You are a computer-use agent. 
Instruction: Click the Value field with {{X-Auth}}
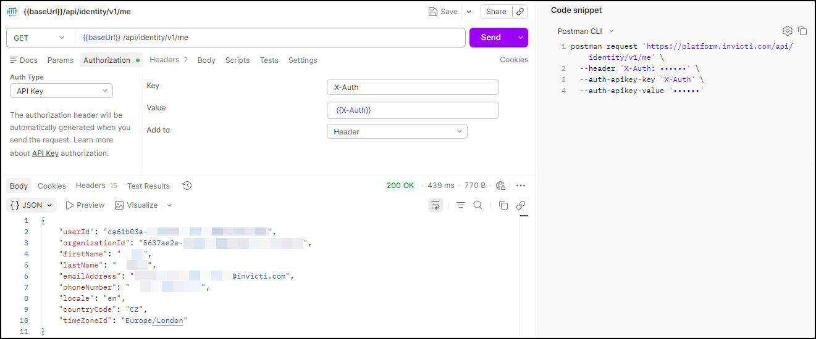coord(413,110)
